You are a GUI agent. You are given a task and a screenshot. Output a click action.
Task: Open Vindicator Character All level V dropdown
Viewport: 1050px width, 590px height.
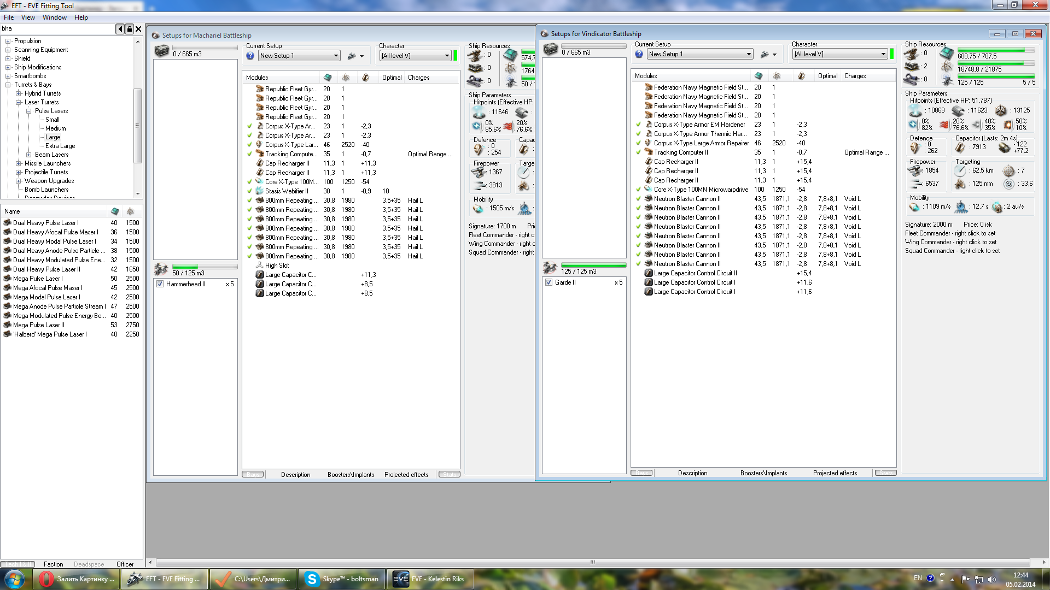coord(840,54)
